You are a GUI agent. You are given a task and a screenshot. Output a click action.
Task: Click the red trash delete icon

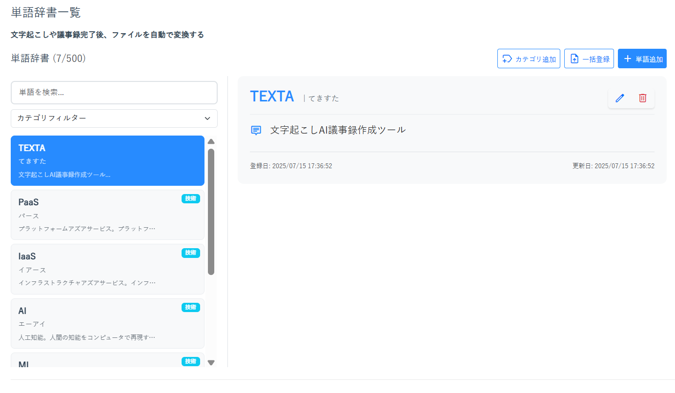click(643, 98)
